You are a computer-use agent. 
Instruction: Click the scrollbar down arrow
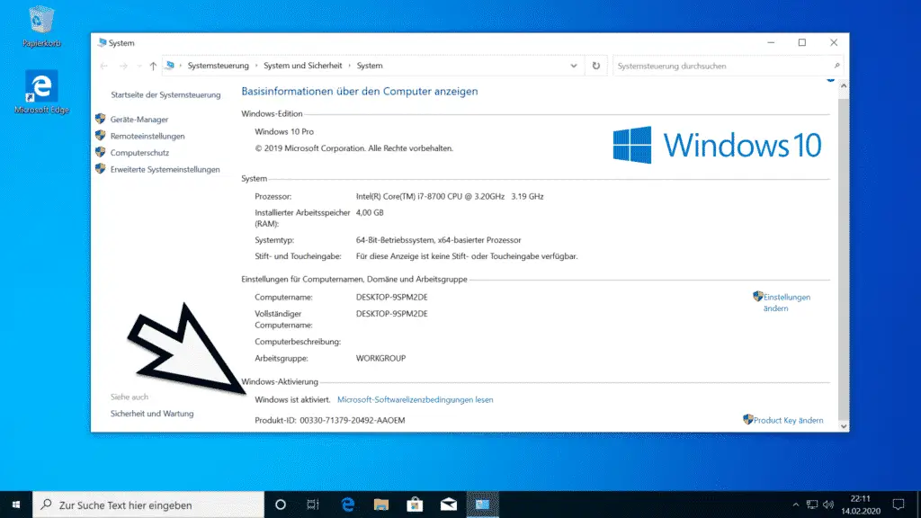click(x=844, y=426)
